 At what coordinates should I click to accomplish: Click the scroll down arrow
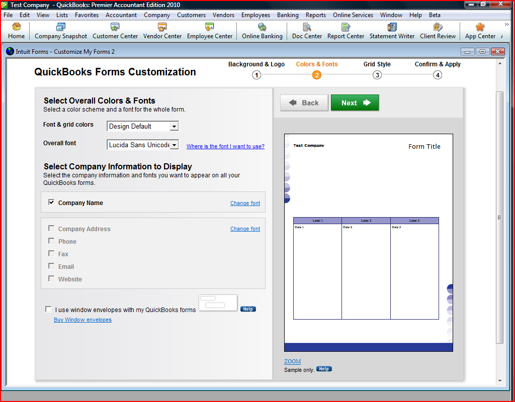click(x=500, y=381)
